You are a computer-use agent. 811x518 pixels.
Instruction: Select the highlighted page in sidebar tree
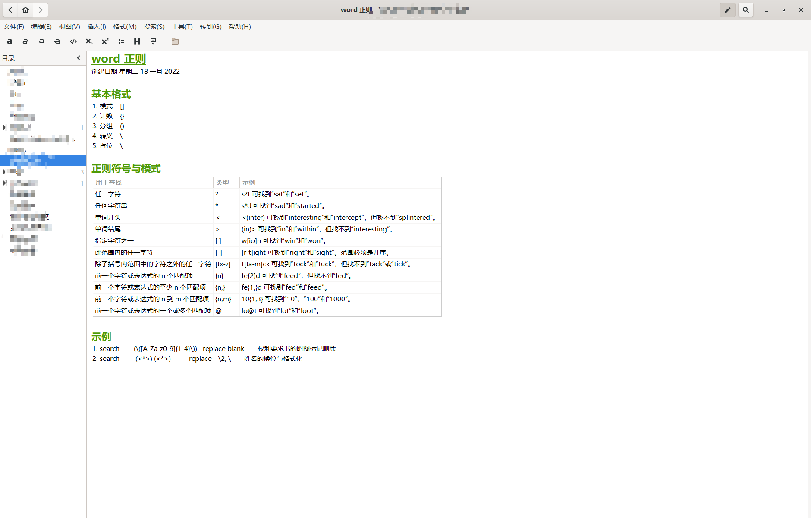tap(43, 161)
